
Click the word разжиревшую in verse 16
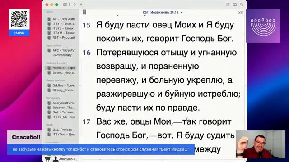pos(126,94)
